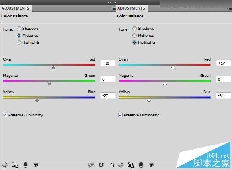Click the right Yellow-Blue slider handle
The image size is (232, 170).
[x=149, y=100]
